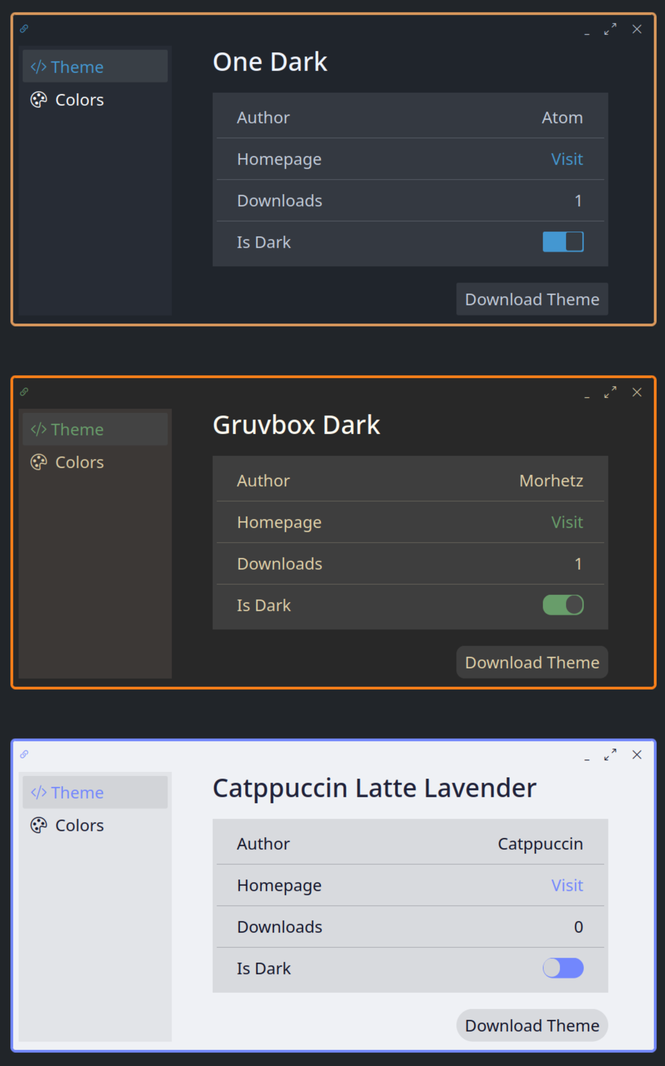This screenshot has height=1066, width=665.
Task: Switch to Colors tab in Catppuccin Latte
Action: (79, 825)
